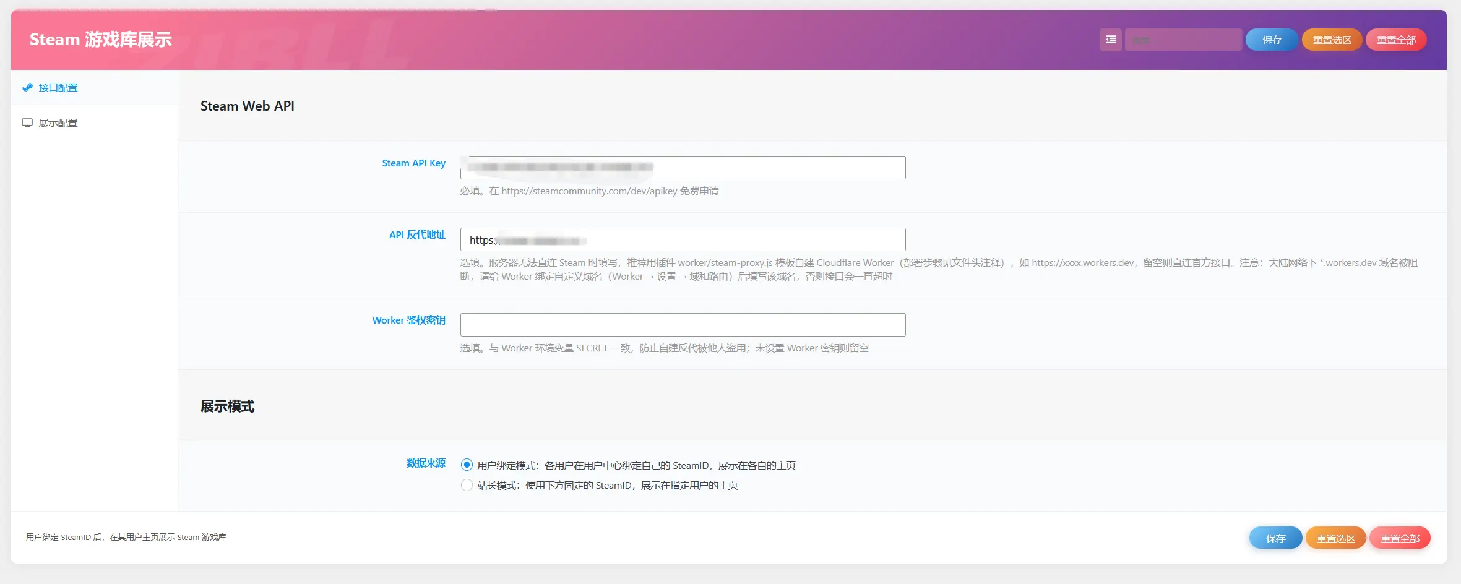The image size is (1461, 584).
Task: Click the Steam icon beside 接口配置
Action: pos(27,88)
